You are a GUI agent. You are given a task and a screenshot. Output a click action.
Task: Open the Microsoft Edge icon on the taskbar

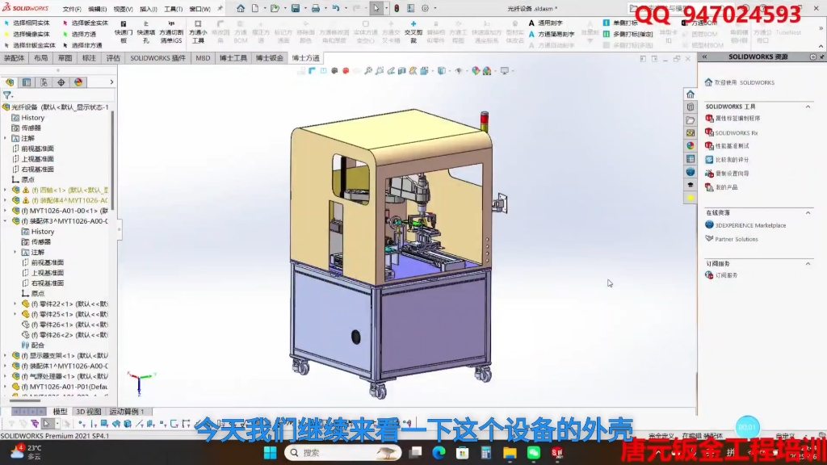tap(439, 452)
